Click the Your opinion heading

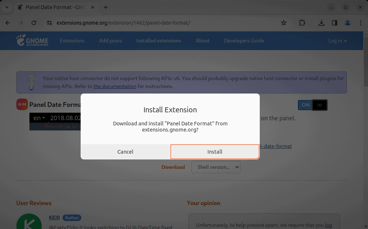[x=203, y=203]
